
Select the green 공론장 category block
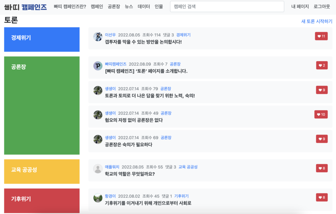[42, 106]
